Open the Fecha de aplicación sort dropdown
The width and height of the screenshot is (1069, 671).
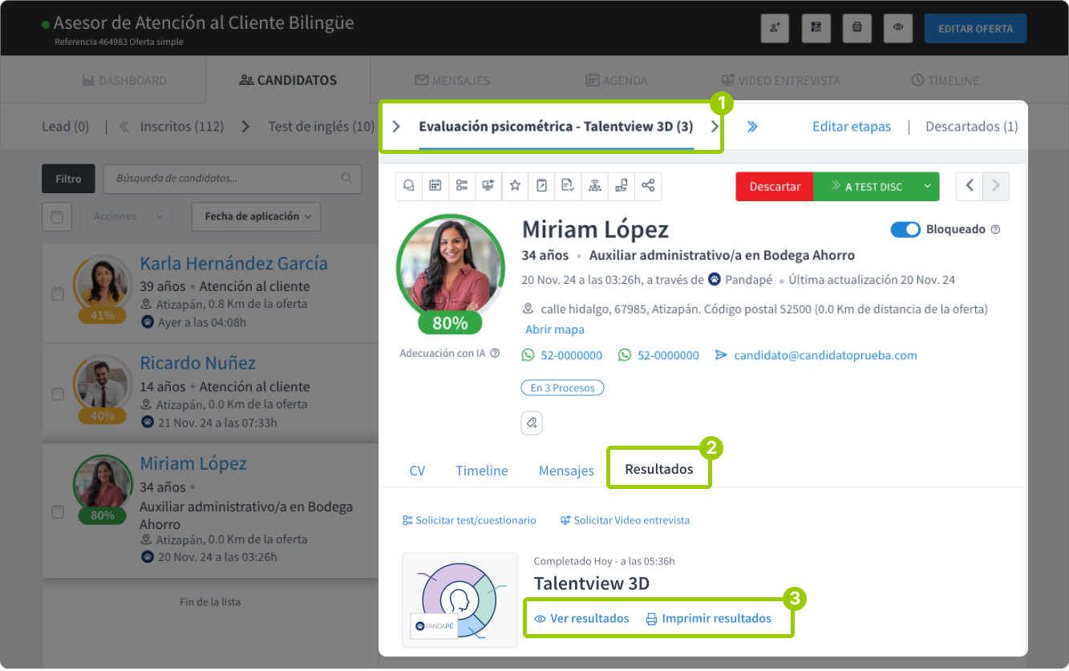(256, 216)
